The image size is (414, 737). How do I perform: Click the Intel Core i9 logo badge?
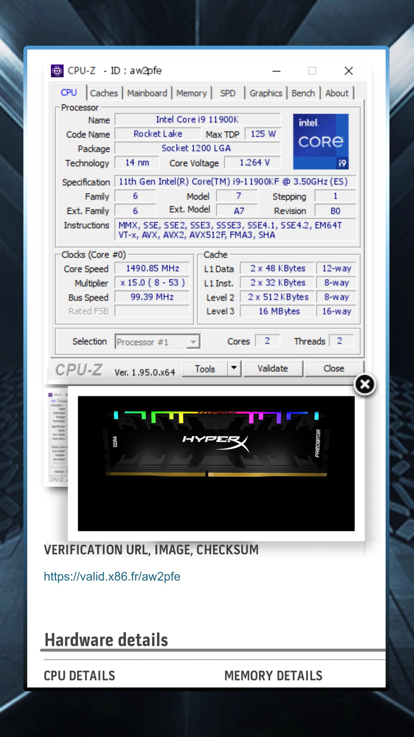pyautogui.click(x=320, y=141)
